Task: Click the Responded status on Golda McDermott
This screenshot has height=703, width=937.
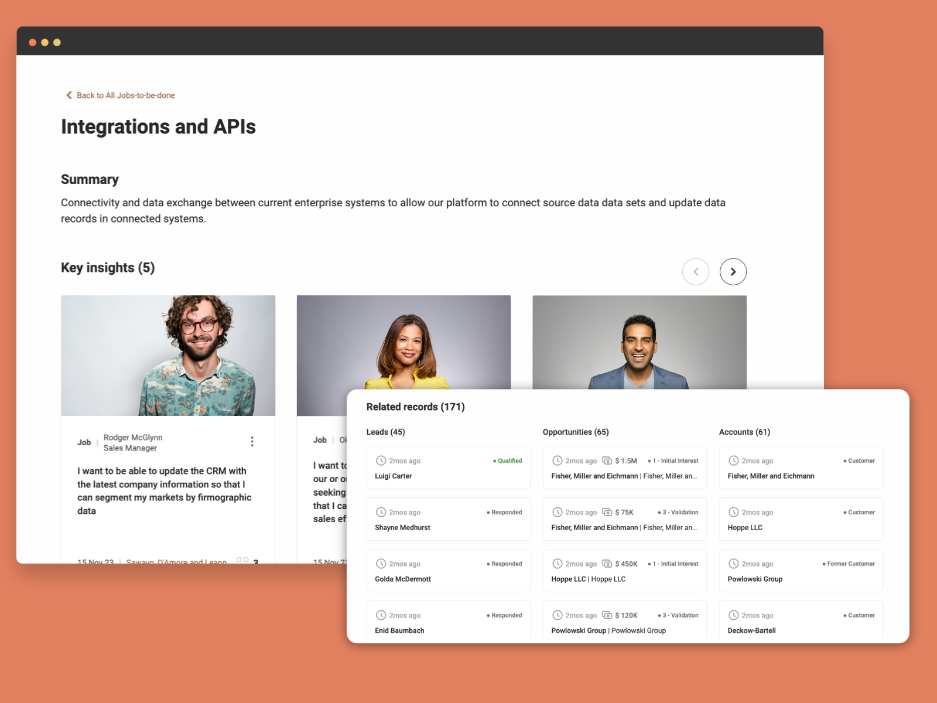Action: (504, 564)
